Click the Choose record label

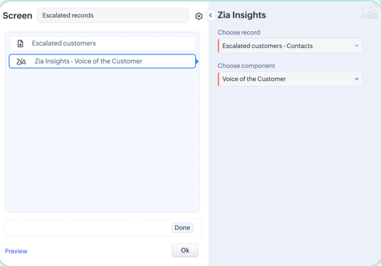(x=239, y=32)
